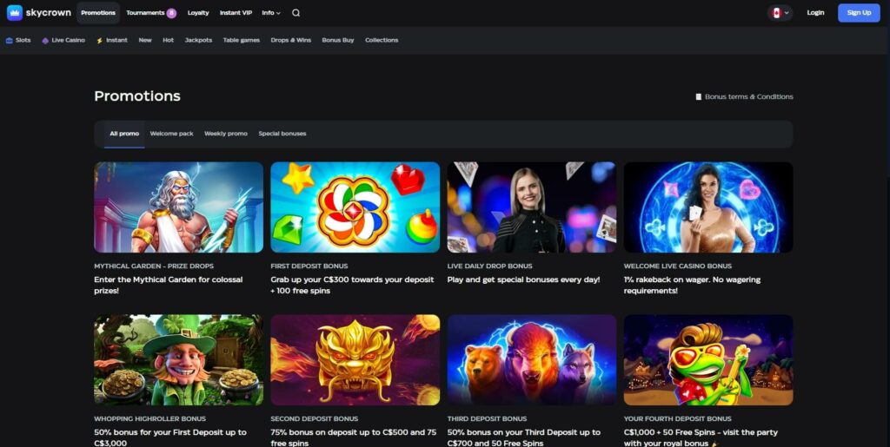Open the Jackpots category
The width and height of the screenshot is (890, 447).
[x=198, y=40]
